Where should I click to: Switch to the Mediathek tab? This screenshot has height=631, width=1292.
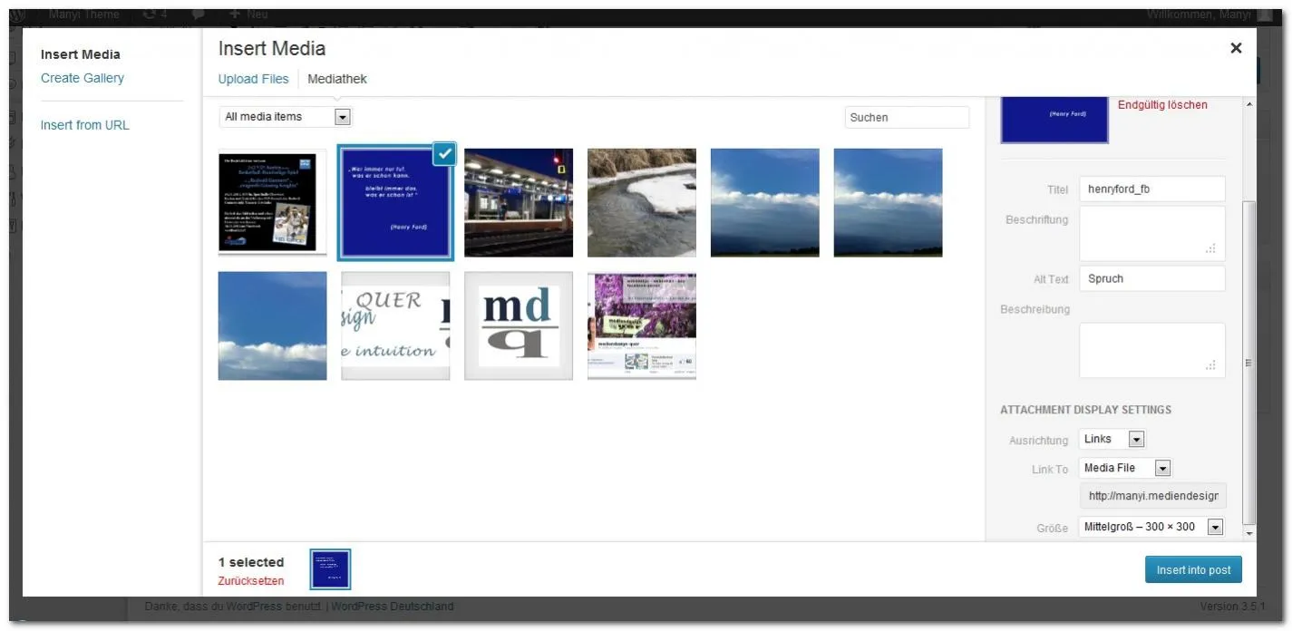pyautogui.click(x=337, y=79)
